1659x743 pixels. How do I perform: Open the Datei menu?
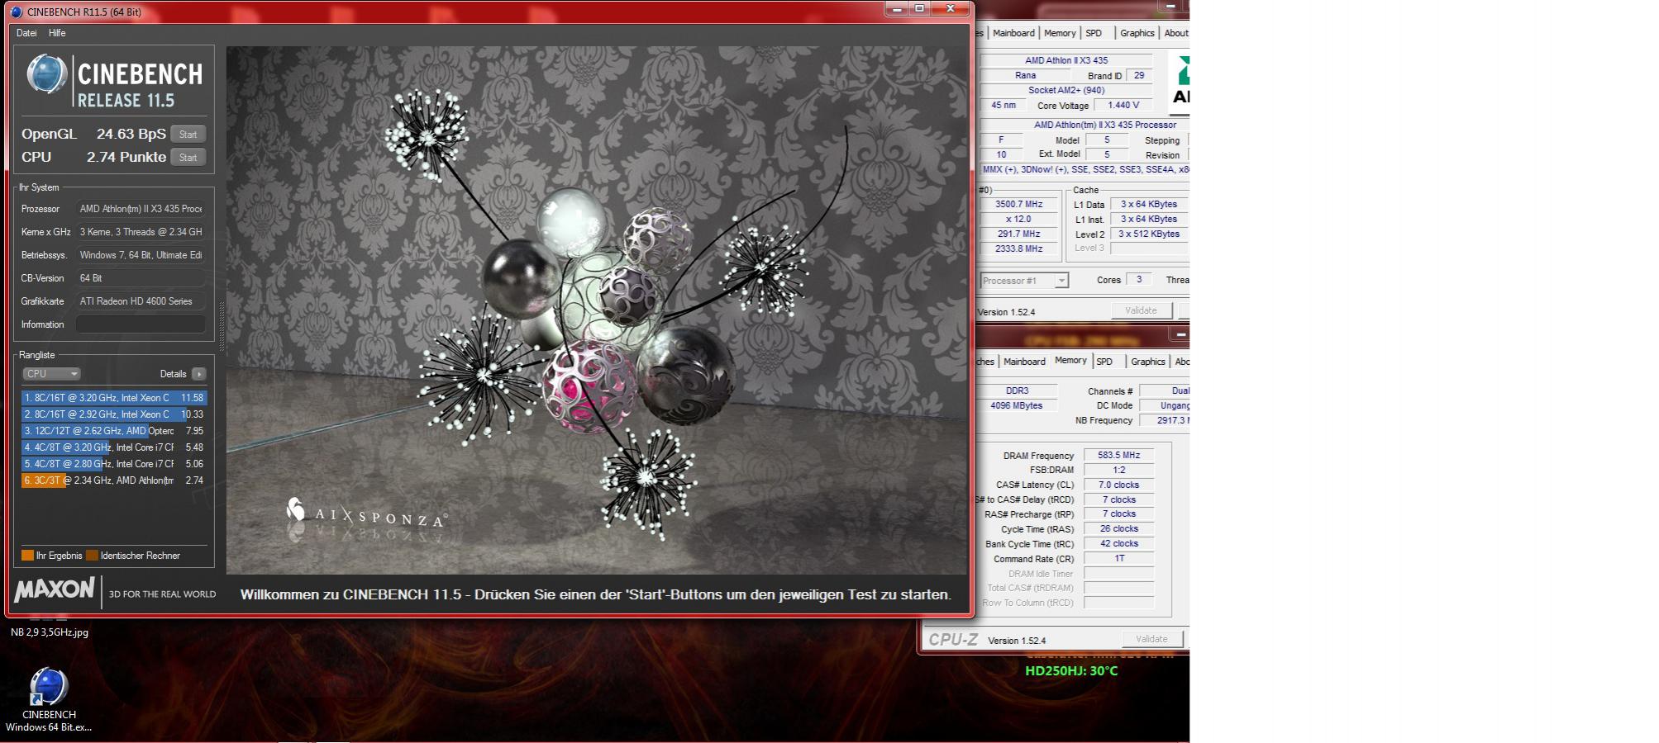coord(26,33)
